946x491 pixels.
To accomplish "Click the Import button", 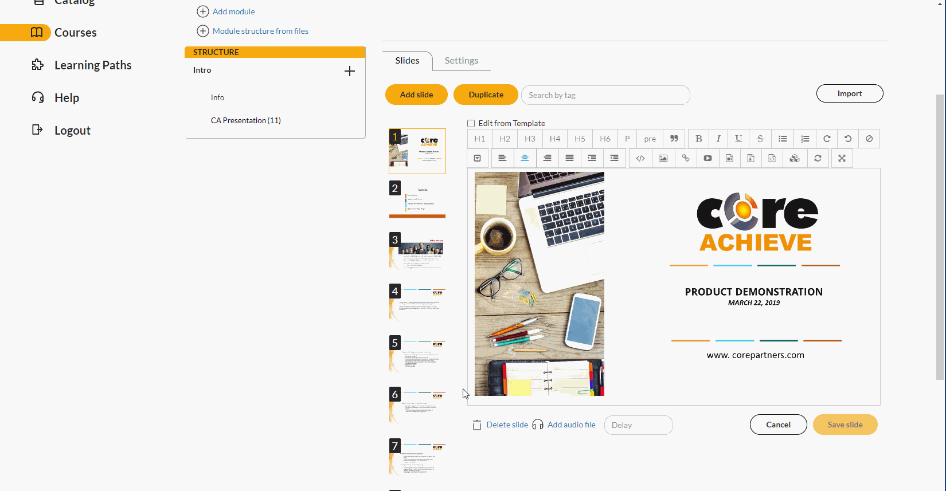I will click(x=850, y=93).
